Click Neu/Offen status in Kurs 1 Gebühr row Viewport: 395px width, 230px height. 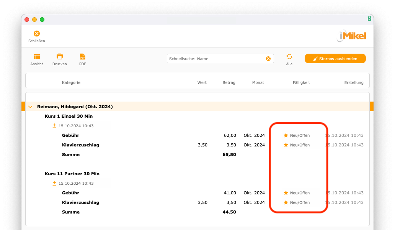pyautogui.click(x=300, y=135)
